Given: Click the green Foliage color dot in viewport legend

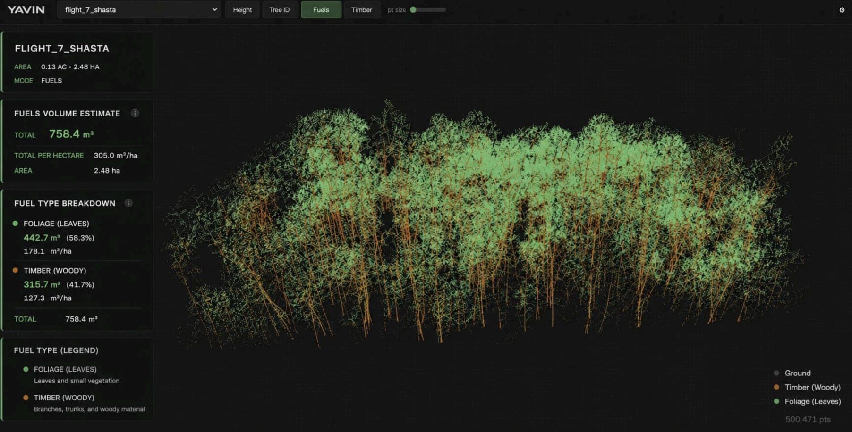Looking at the screenshot, I should point(776,401).
